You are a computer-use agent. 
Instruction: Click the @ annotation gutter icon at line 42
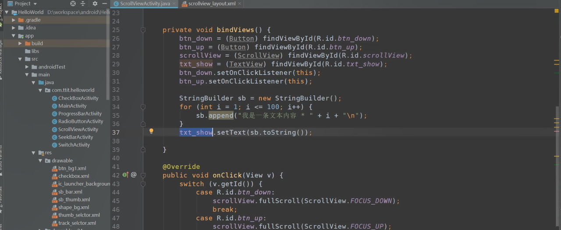(134, 175)
